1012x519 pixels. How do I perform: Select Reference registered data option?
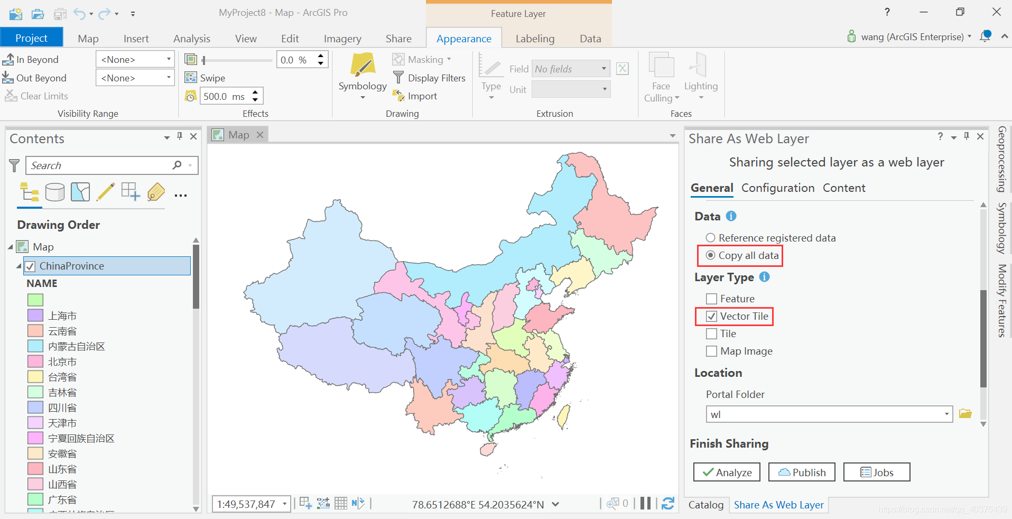(x=771, y=238)
